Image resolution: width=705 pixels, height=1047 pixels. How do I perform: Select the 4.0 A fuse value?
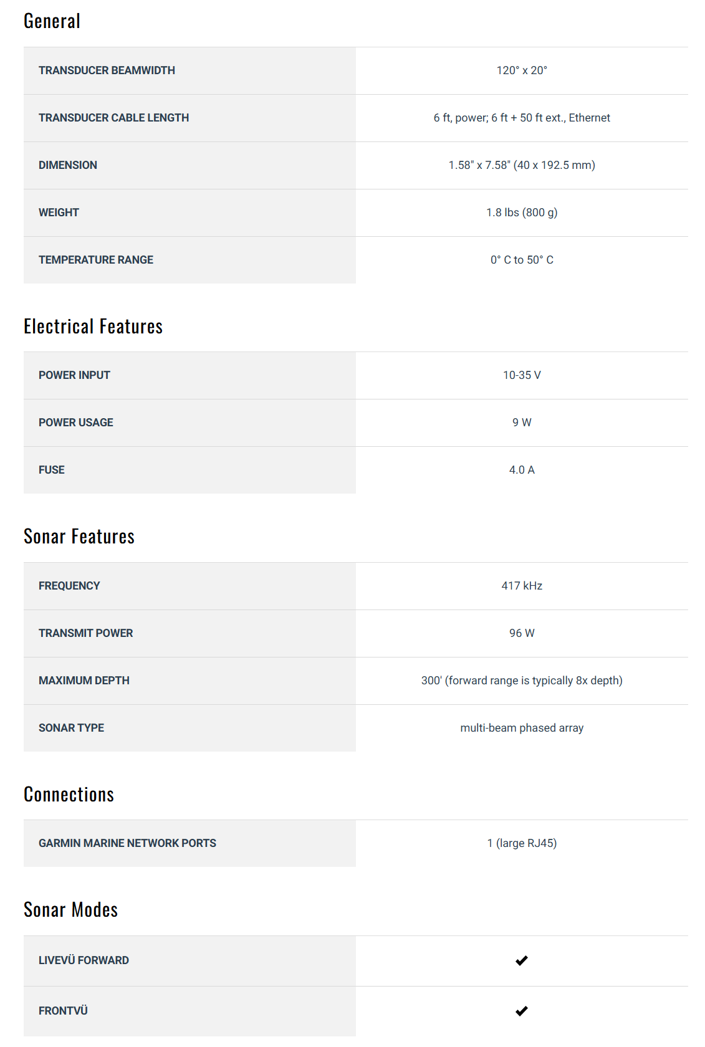pyautogui.click(x=522, y=470)
